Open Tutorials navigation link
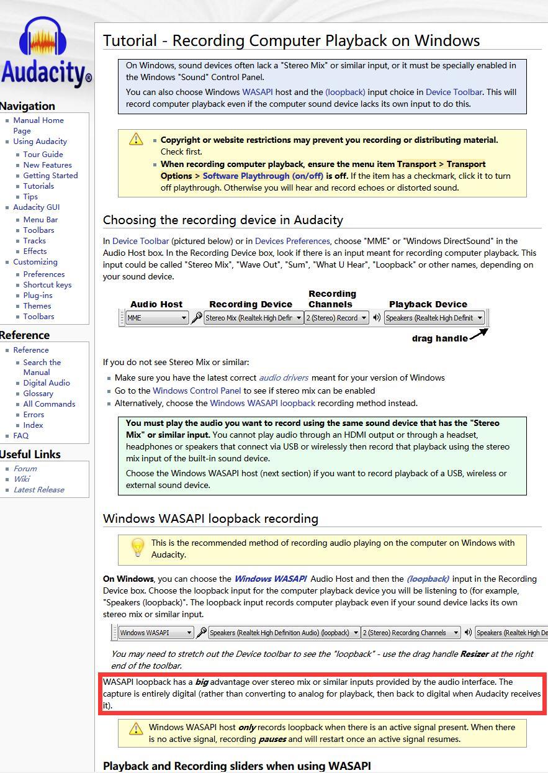This screenshot has width=548, height=773. tap(39, 186)
